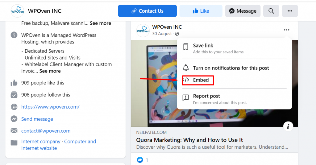Screen dimensions: 316x165
Task: Click 'Unlimited Sites and Visits' text
Action: [52, 58]
